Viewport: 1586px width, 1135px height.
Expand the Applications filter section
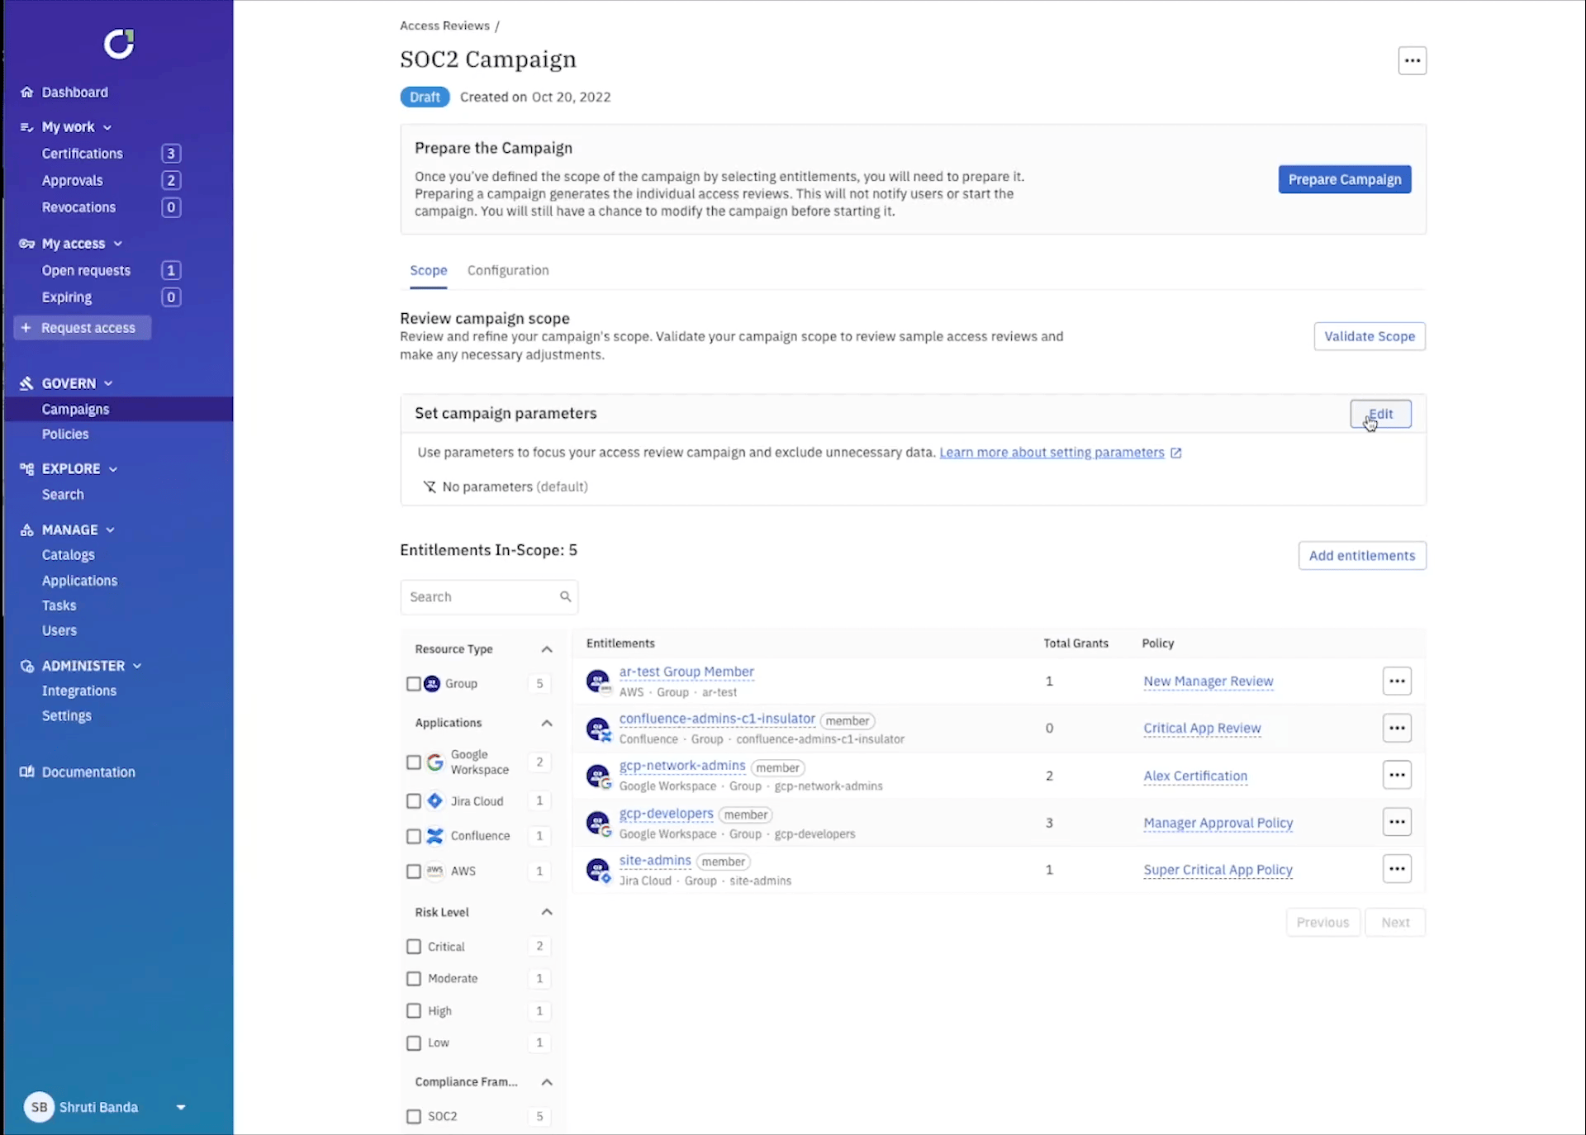tap(547, 722)
